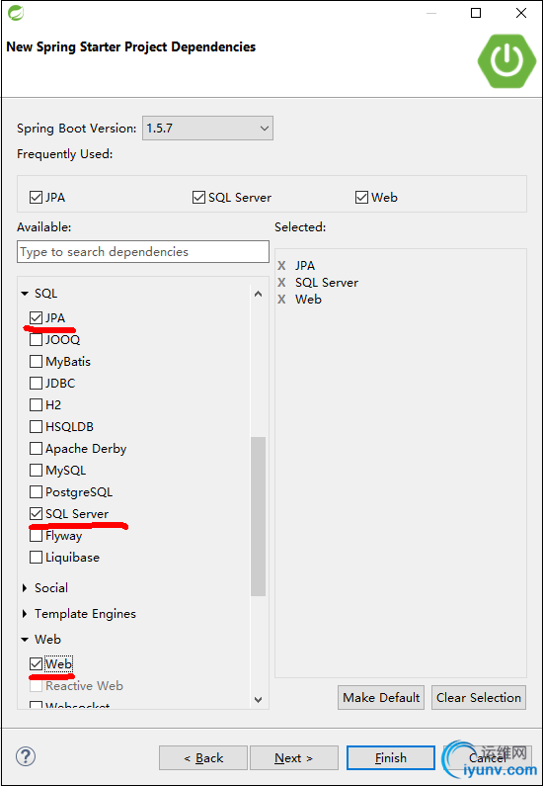Click the green Spring Boot power logo
The image size is (543, 786).
(x=506, y=61)
